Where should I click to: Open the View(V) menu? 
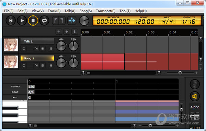[x=37, y=11]
